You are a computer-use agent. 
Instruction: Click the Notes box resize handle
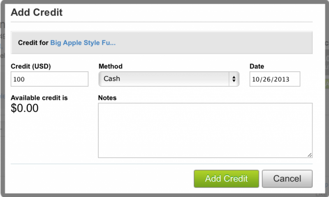coord(310,155)
